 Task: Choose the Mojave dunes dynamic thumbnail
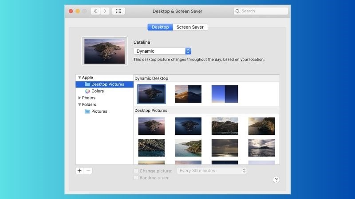(188, 94)
